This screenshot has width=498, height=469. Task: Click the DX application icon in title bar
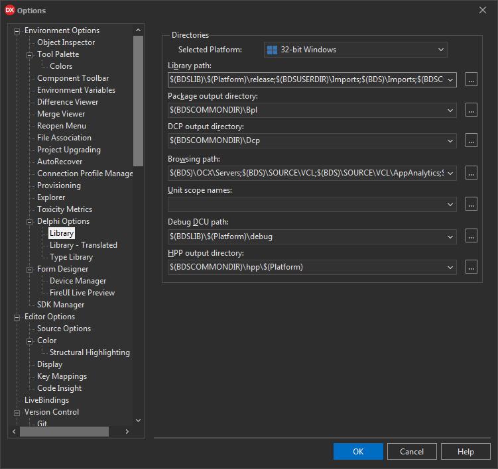(x=9, y=10)
